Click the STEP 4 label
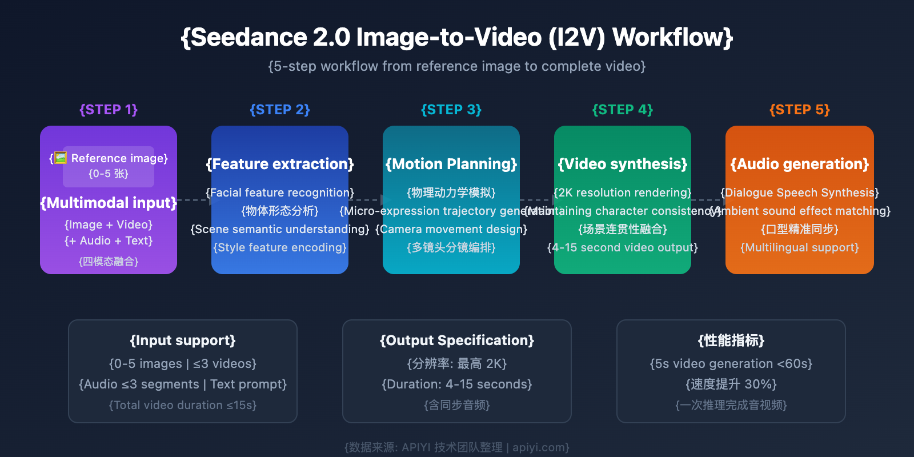The width and height of the screenshot is (914, 457). [623, 110]
